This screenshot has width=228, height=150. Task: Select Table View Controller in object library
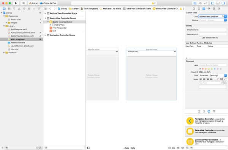click(206, 131)
